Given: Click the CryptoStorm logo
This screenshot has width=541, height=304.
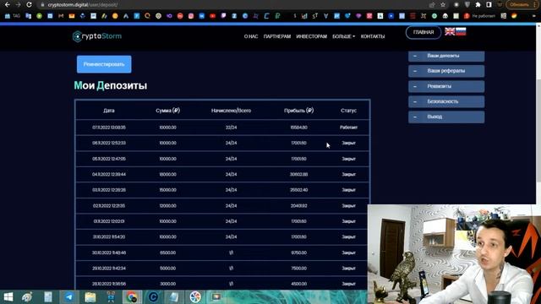Looking at the screenshot, I should [97, 36].
